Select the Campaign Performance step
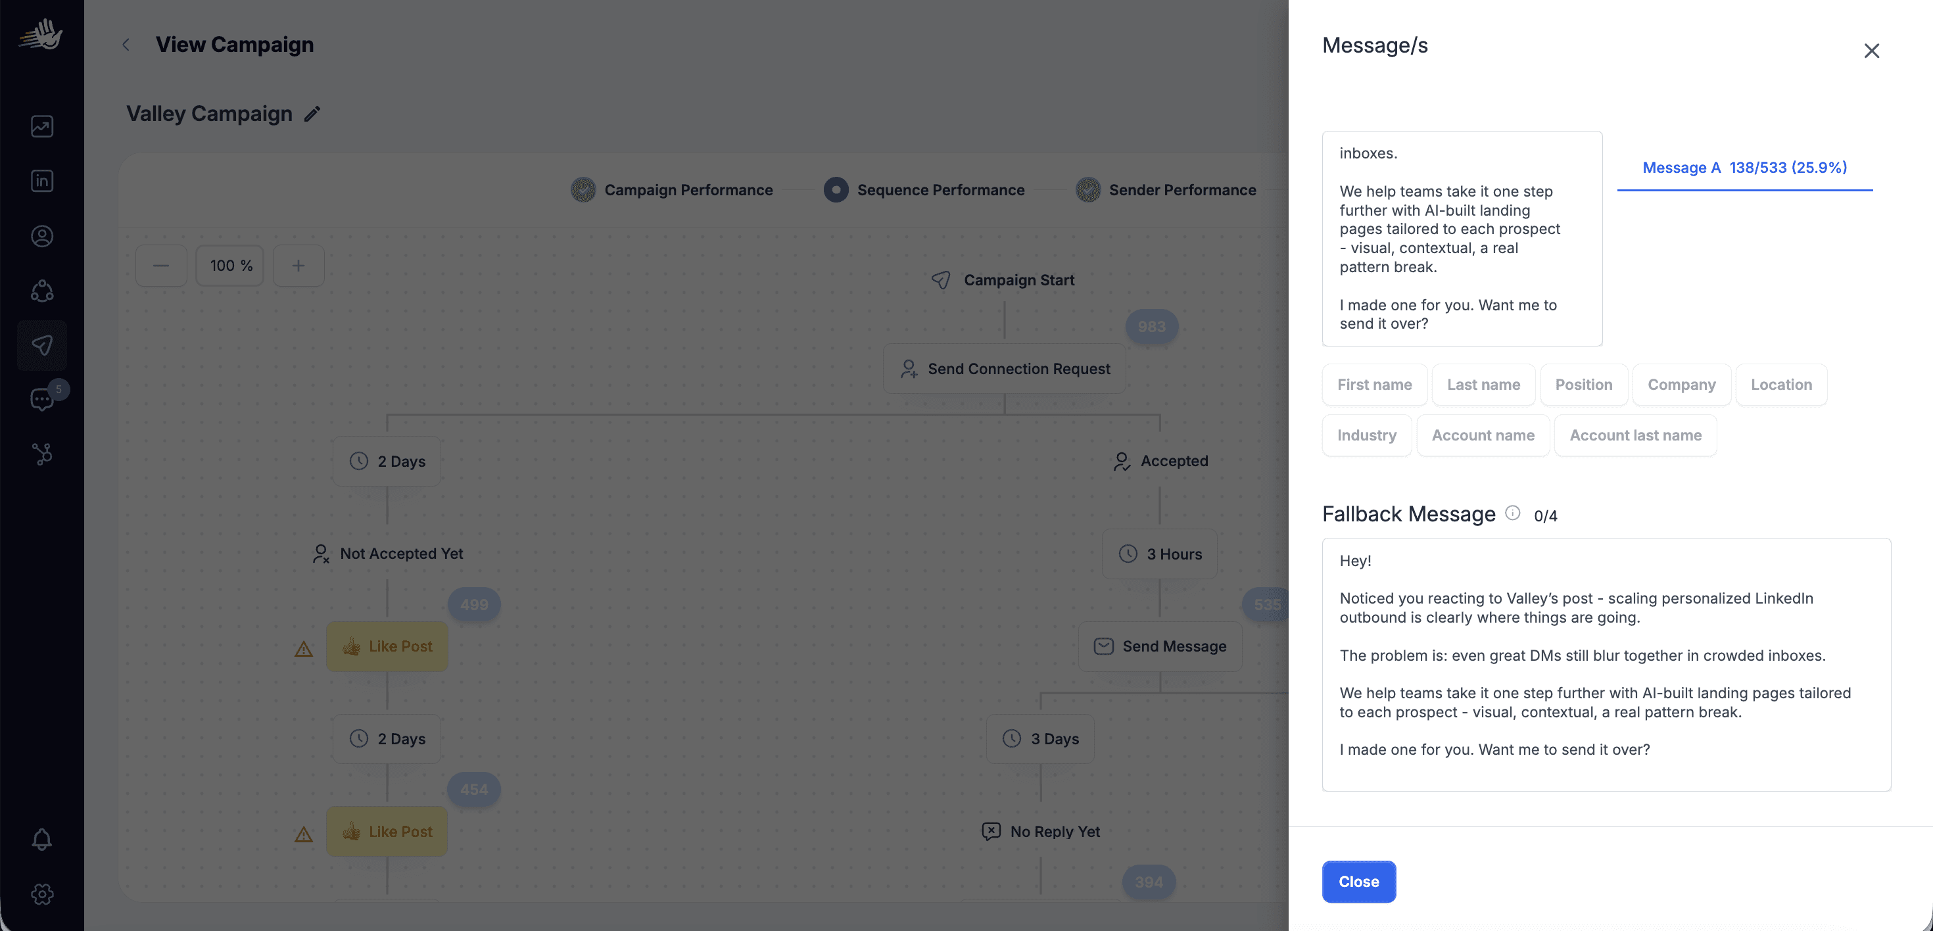Screen dimensions: 1933x931 click(x=671, y=190)
